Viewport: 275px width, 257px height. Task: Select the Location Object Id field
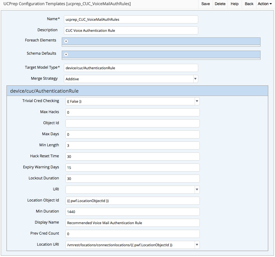click(132, 201)
